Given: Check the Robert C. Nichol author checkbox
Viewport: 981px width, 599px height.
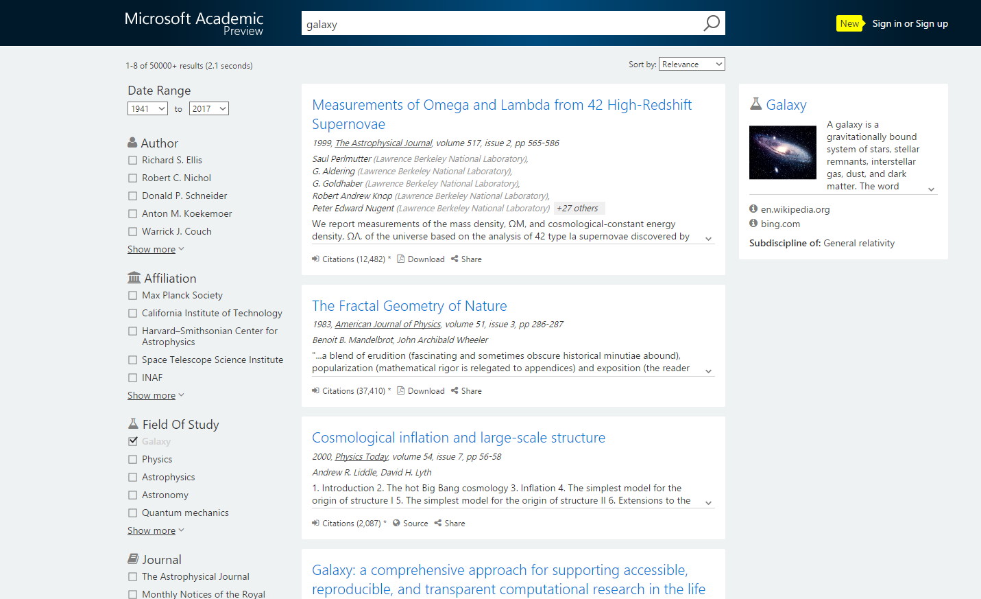Looking at the screenshot, I should 133,178.
